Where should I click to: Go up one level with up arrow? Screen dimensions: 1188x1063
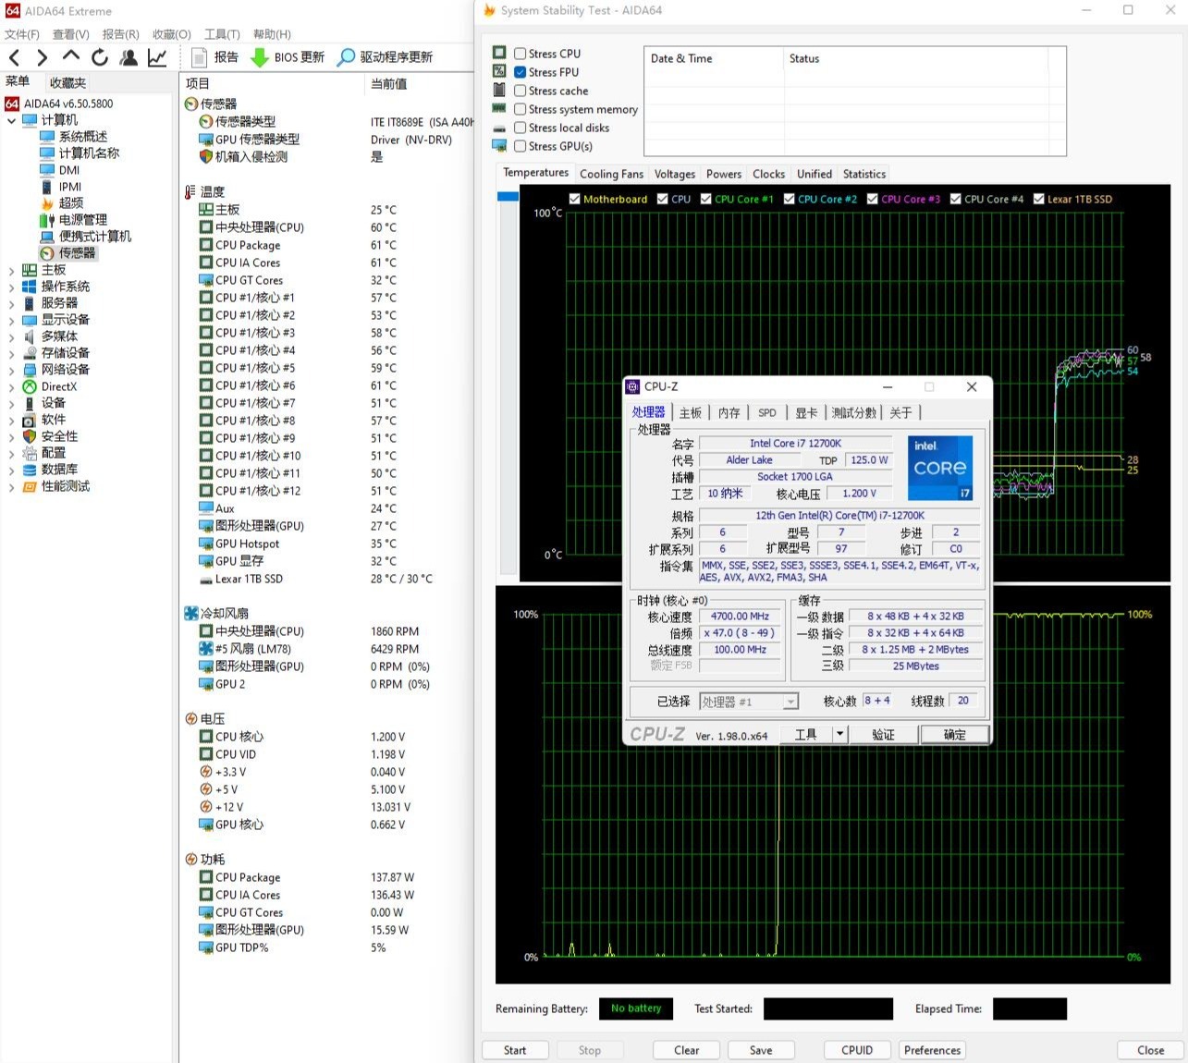(71, 57)
